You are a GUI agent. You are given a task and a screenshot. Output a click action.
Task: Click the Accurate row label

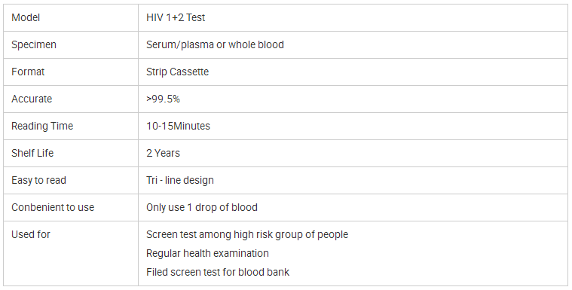pos(32,99)
